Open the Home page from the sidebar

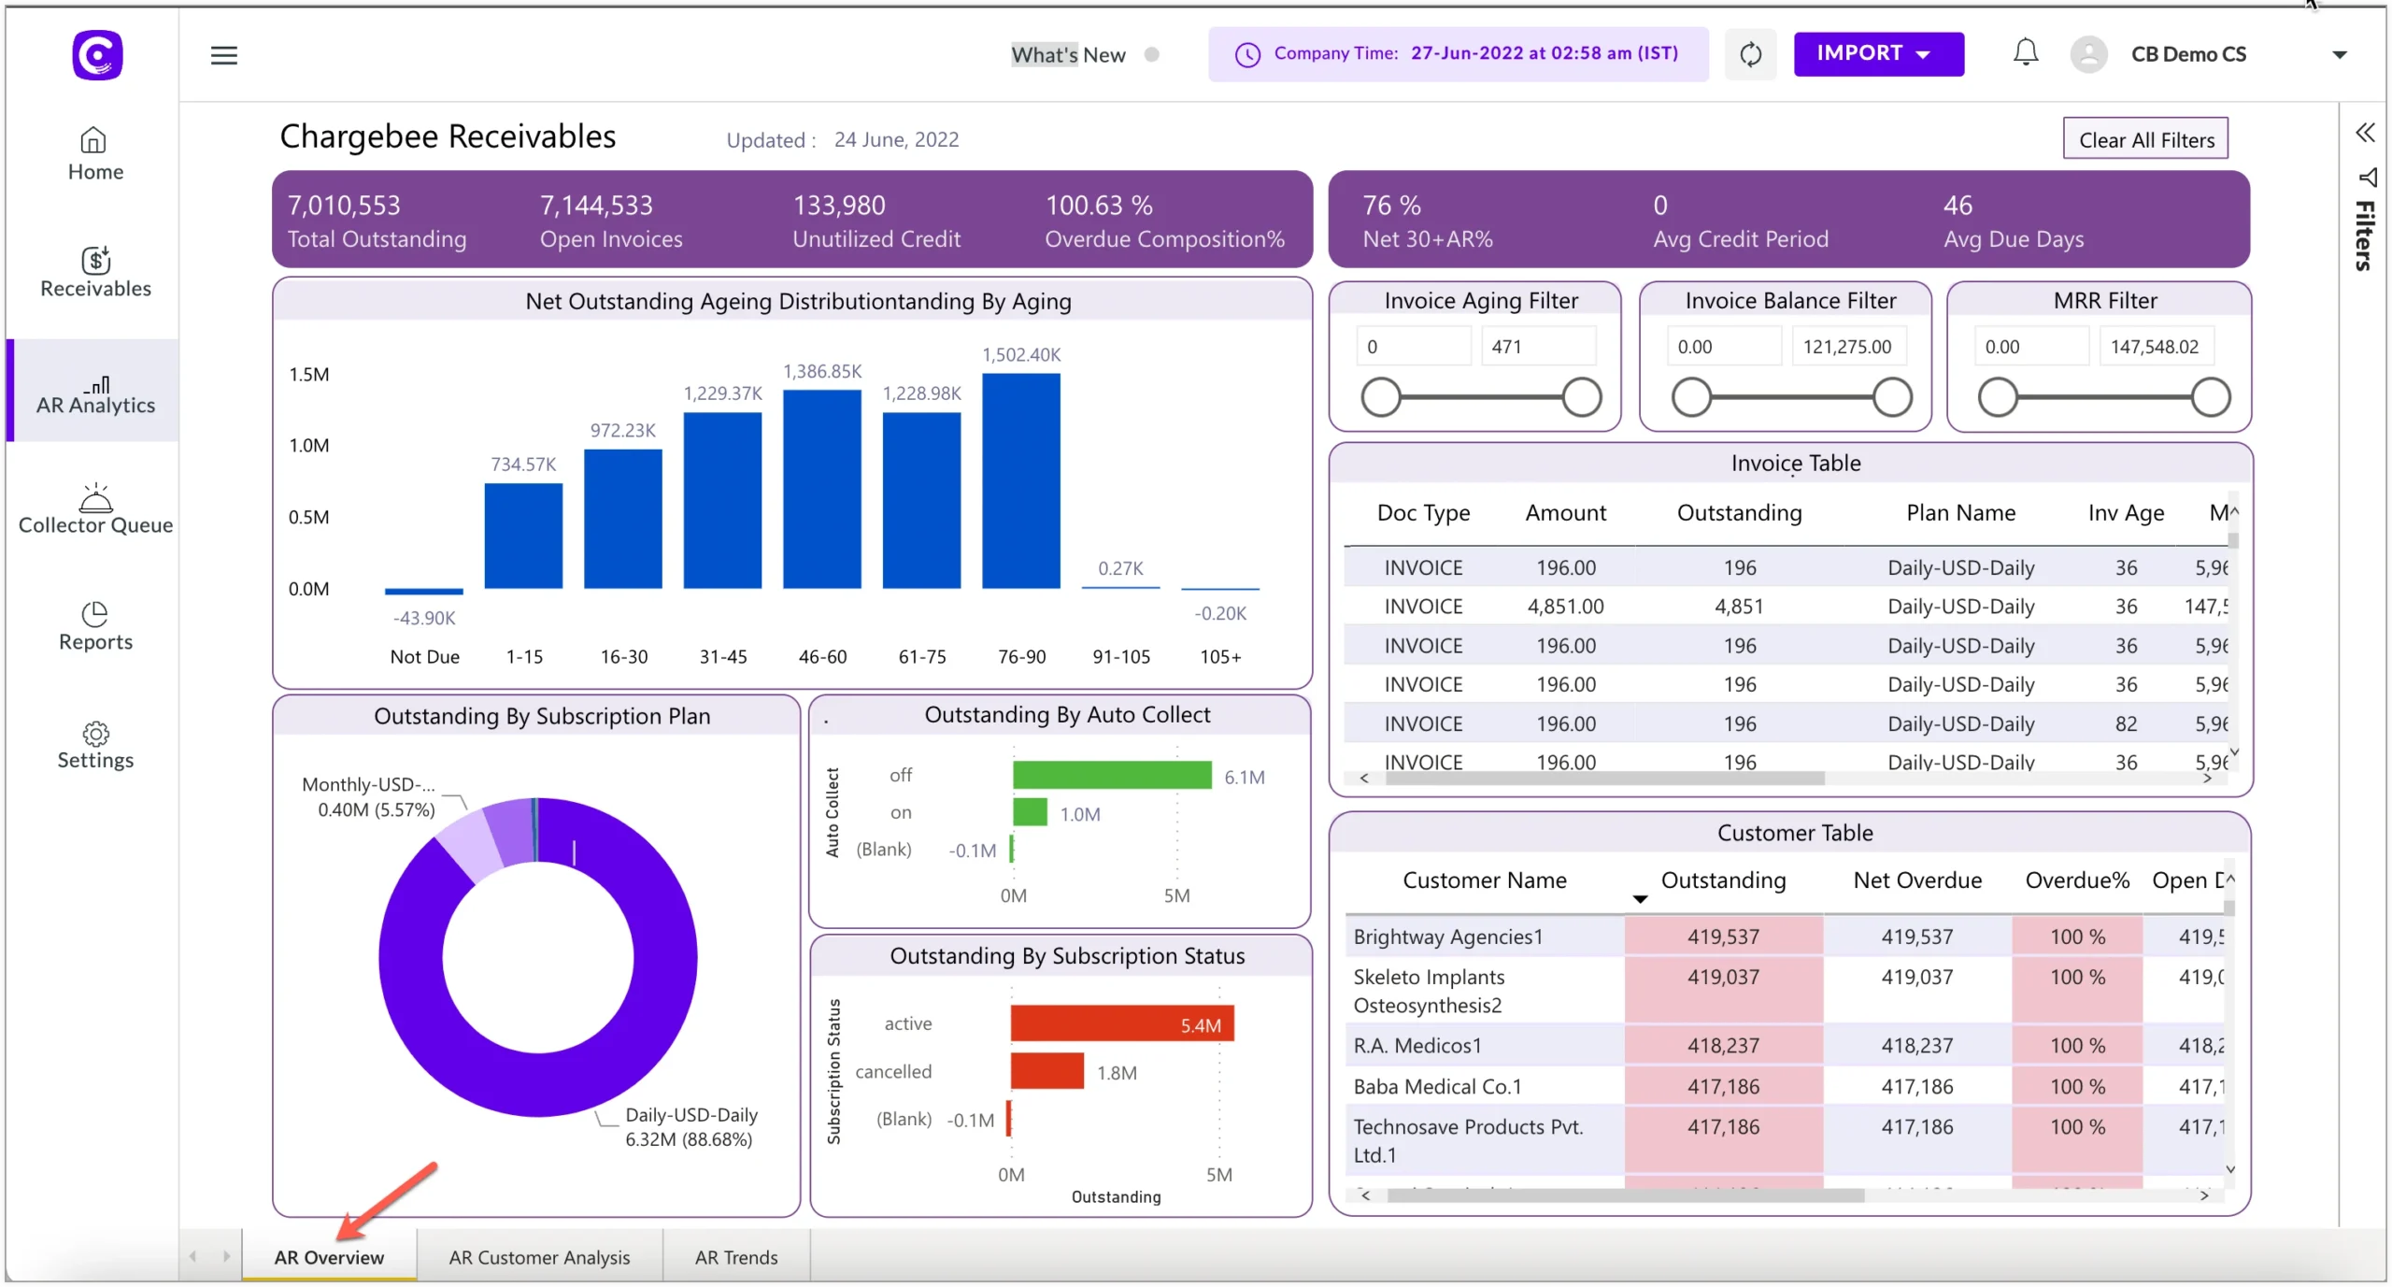94,153
